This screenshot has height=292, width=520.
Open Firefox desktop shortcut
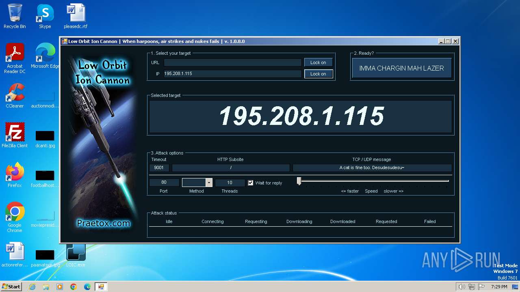point(15,175)
